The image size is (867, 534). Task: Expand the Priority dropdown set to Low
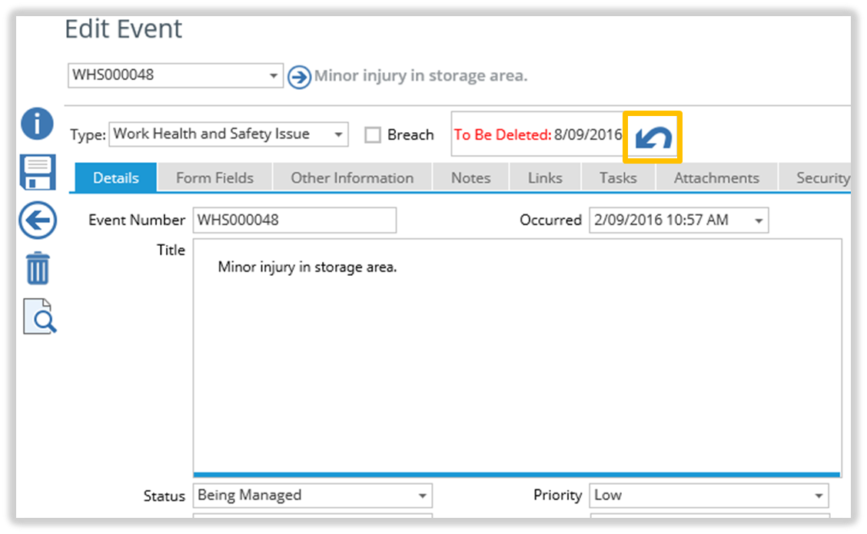tap(819, 496)
